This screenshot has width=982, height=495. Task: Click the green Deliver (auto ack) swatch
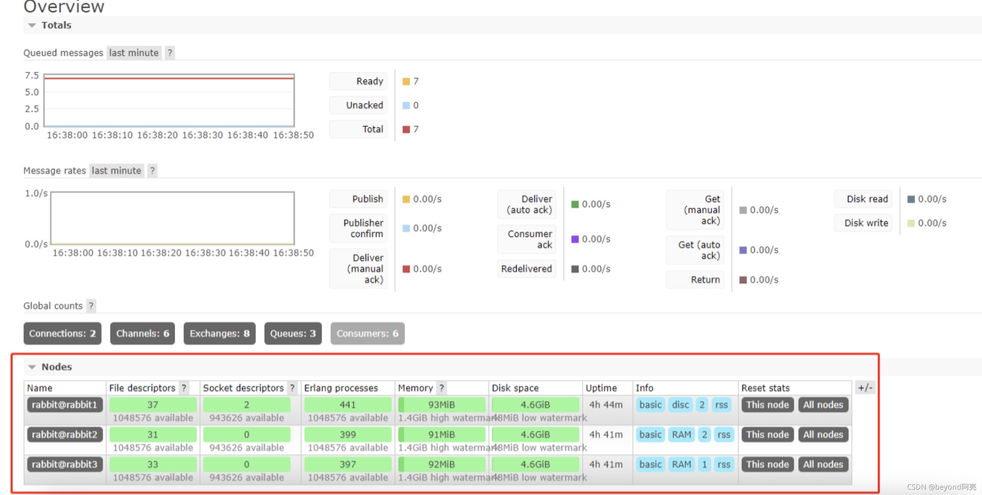tap(575, 204)
